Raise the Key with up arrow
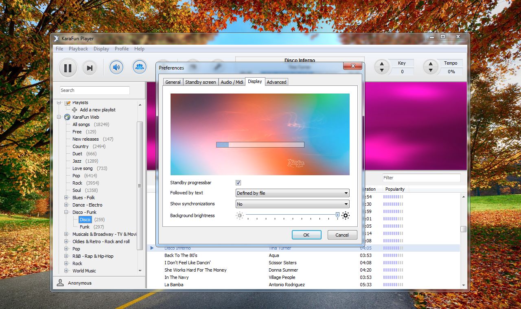The width and height of the screenshot is (521, 309). tap(382, 64)
